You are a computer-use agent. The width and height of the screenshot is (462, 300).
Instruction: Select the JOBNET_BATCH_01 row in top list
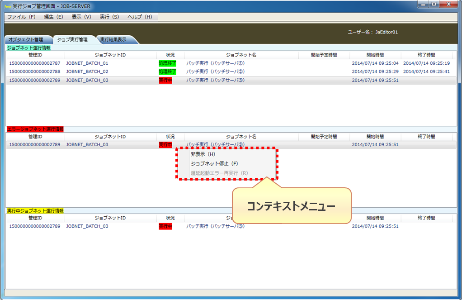[87, 63]
